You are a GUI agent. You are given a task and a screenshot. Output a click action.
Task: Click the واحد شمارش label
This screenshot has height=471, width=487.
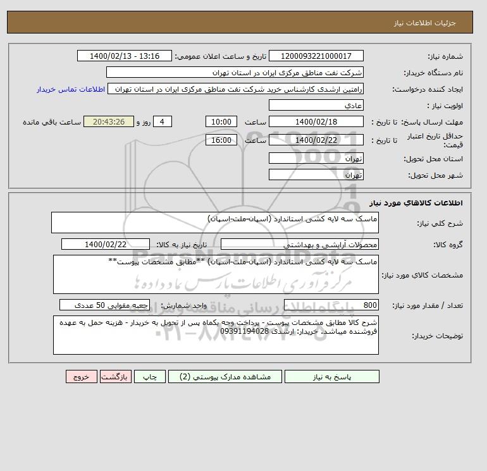[x=183, y=305]
